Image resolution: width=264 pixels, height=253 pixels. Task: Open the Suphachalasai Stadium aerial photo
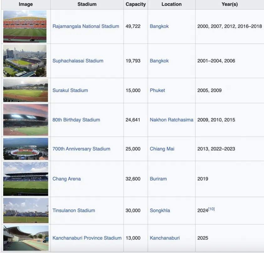pos(25,61)
